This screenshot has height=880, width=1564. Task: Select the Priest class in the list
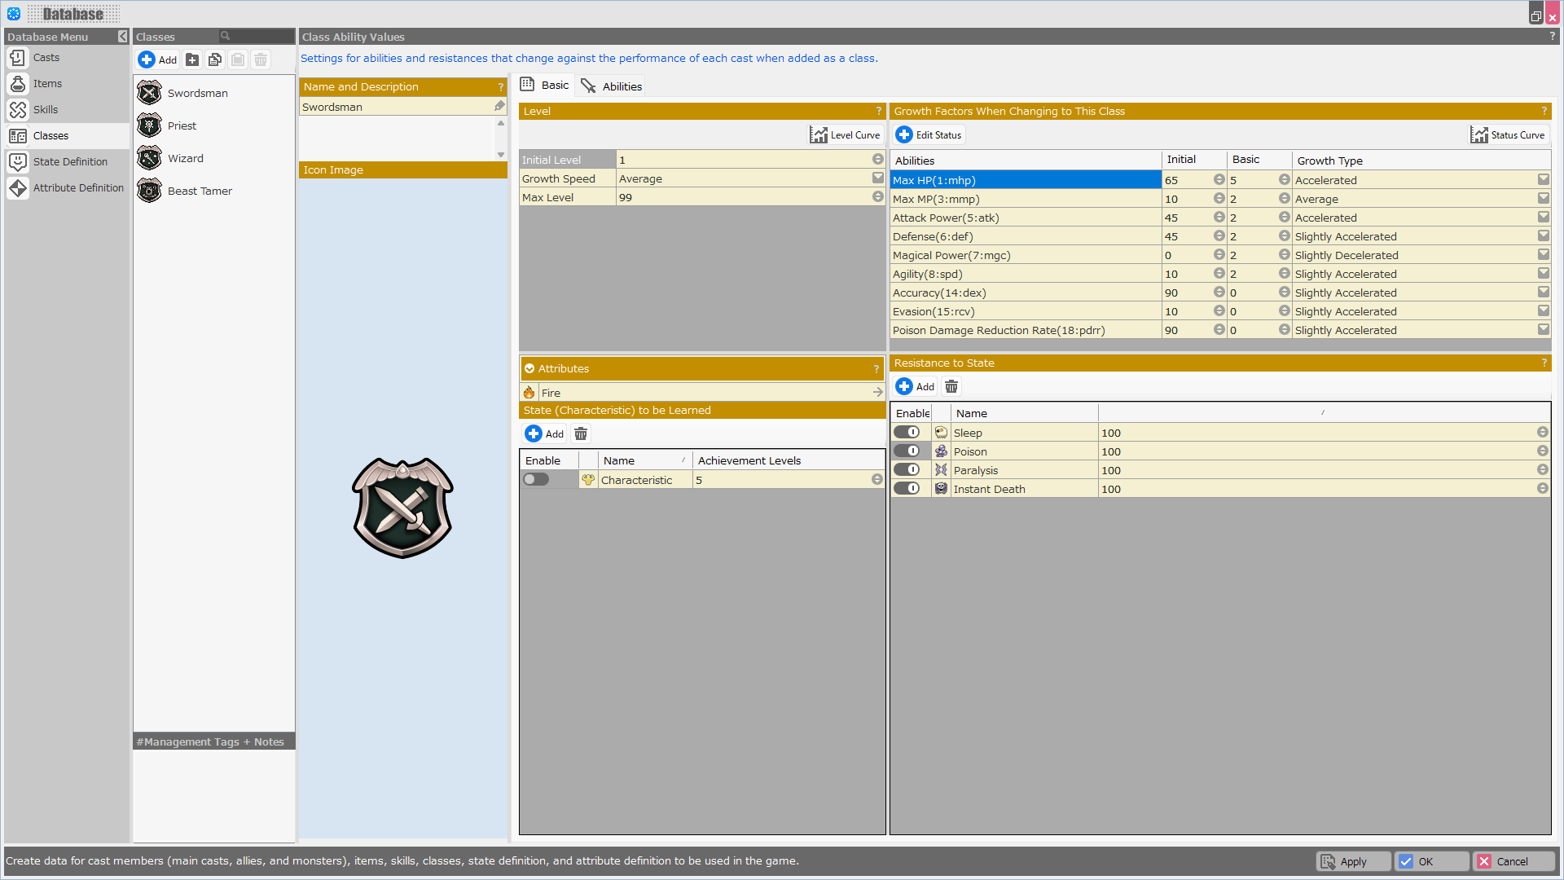click(214, 125)
